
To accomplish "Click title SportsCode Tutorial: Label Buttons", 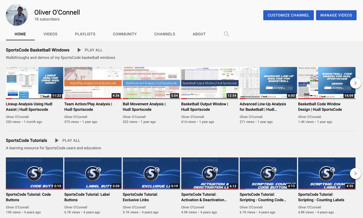I will click(x=87, y=197).
